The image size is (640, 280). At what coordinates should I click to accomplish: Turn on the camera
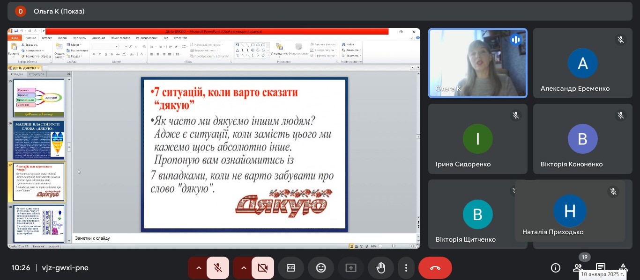[262, 268]
